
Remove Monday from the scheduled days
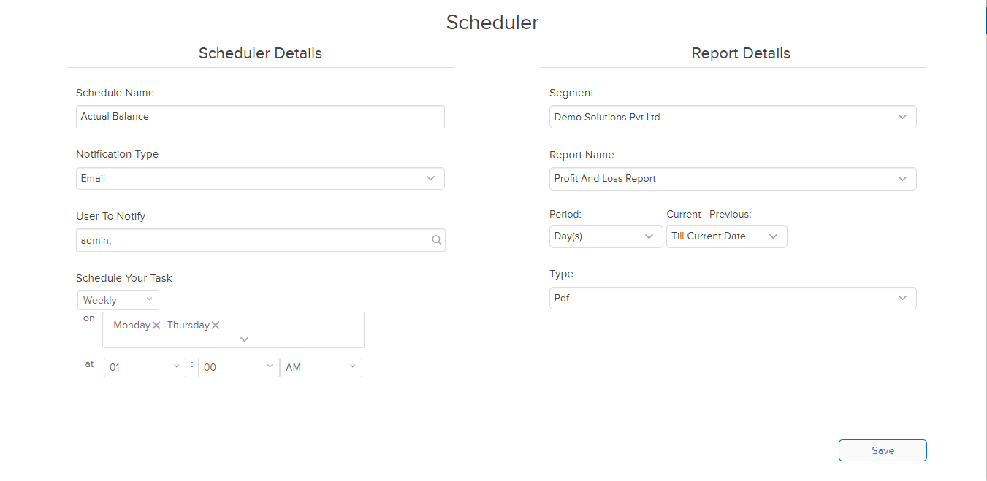(x=156, y=325)
